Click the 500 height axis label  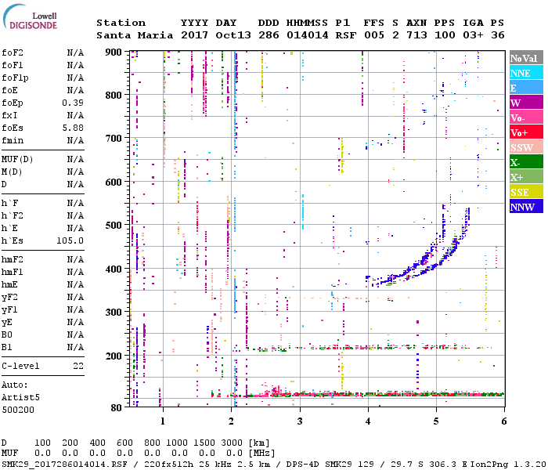click(x=114, y=226)
